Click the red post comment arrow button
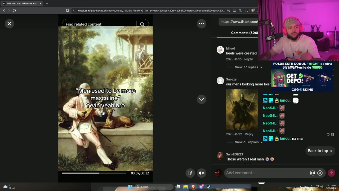Viewport: 339px width, 191px height. [331, 173]
